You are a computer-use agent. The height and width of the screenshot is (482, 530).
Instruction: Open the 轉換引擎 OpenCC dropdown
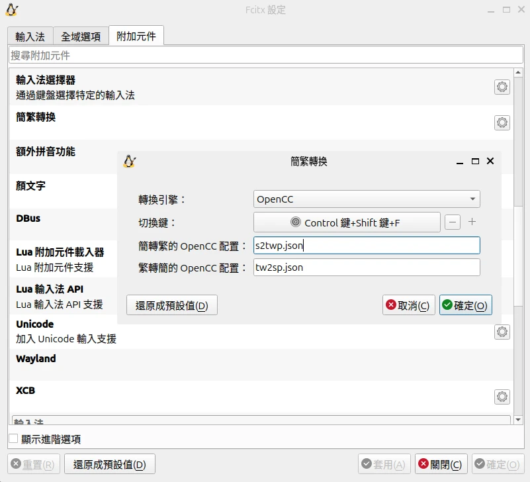click(367, 199)
